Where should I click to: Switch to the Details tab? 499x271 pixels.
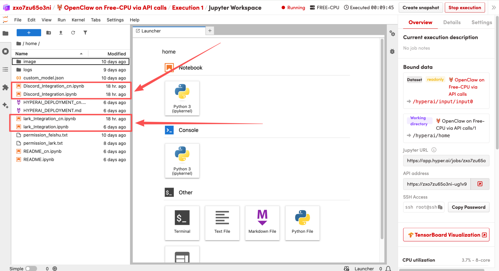452,22
